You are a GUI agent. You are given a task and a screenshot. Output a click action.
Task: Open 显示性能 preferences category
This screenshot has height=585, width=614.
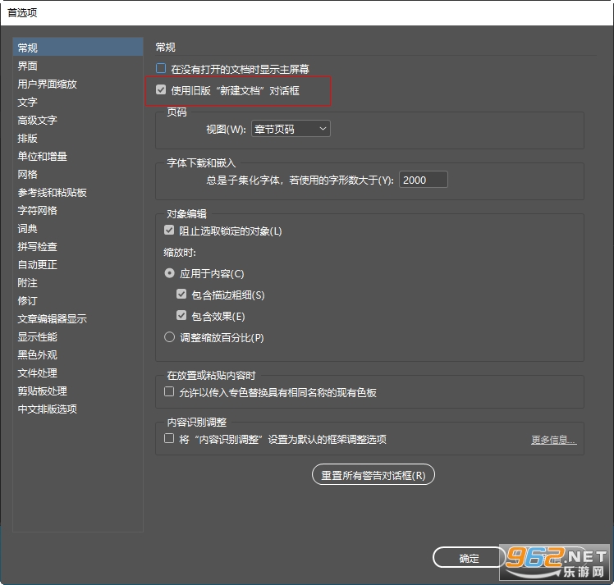click(78, 336)
